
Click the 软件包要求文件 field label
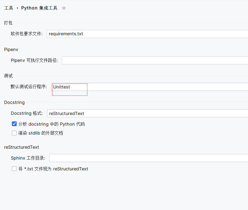27,34
